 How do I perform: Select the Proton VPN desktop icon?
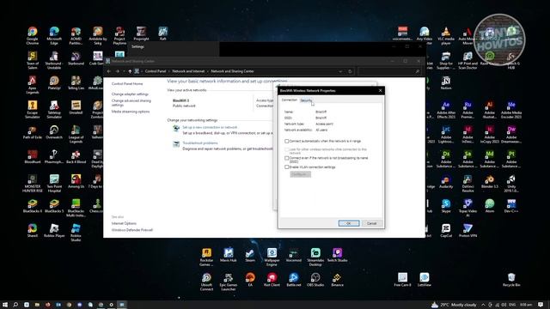point(467,231)
